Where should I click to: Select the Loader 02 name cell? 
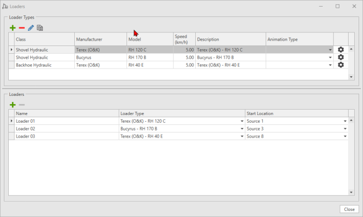pyautogui.click(x=67, y=129)
